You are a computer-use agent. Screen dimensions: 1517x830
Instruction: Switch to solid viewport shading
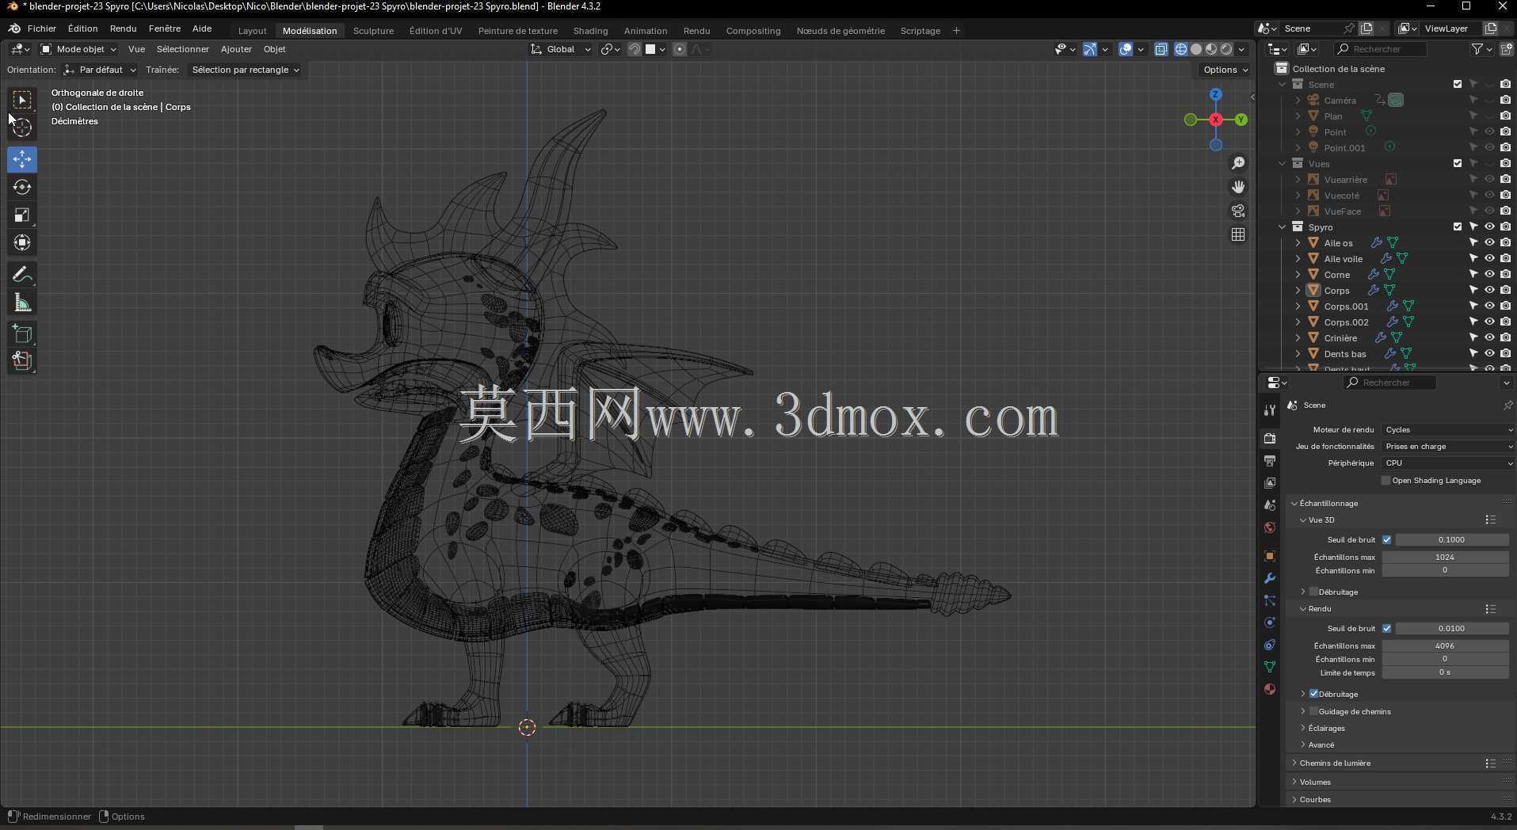coord(1196,49)
